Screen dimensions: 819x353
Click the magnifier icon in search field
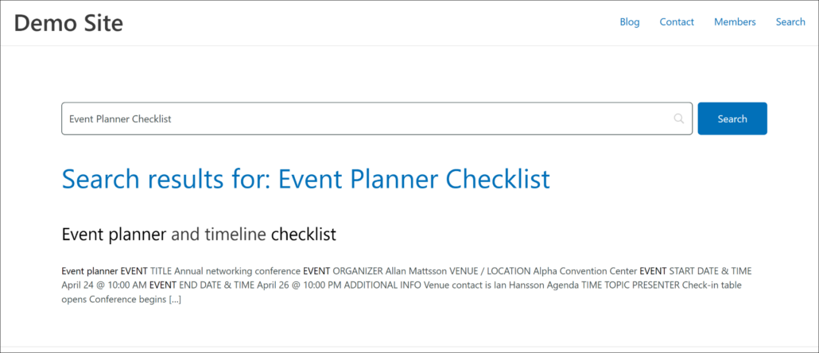tap(678, 118)
